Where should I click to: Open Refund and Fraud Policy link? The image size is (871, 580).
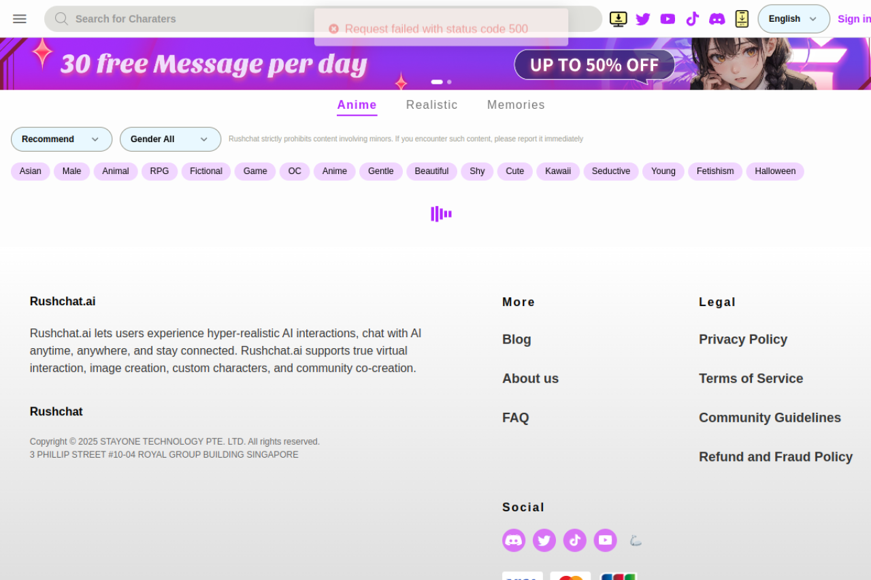pos(776,457)
